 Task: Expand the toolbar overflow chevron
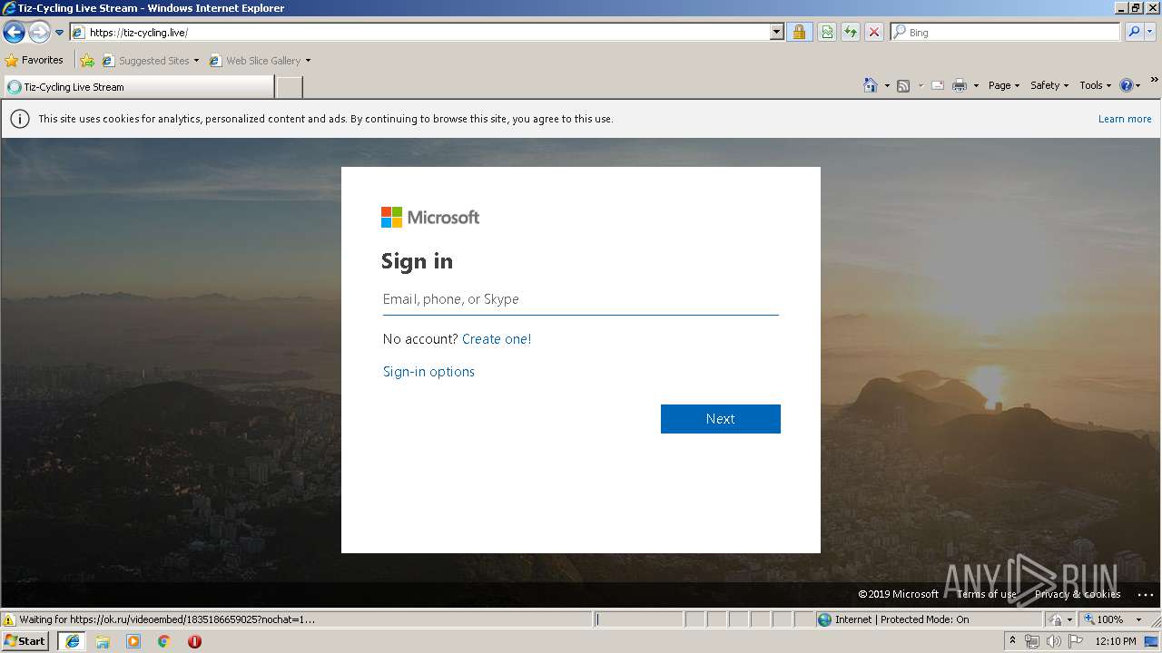click(x=1154, y=80)
